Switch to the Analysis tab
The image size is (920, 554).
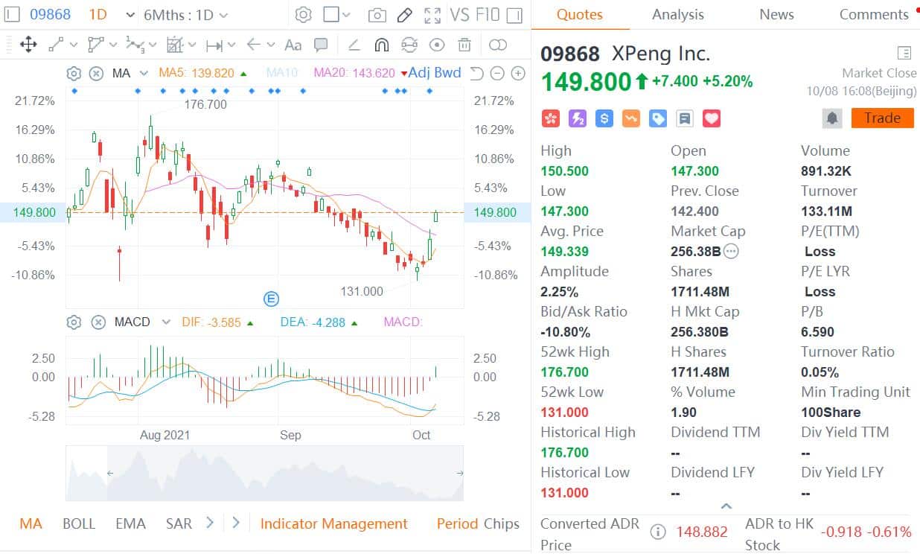point(677,14)
